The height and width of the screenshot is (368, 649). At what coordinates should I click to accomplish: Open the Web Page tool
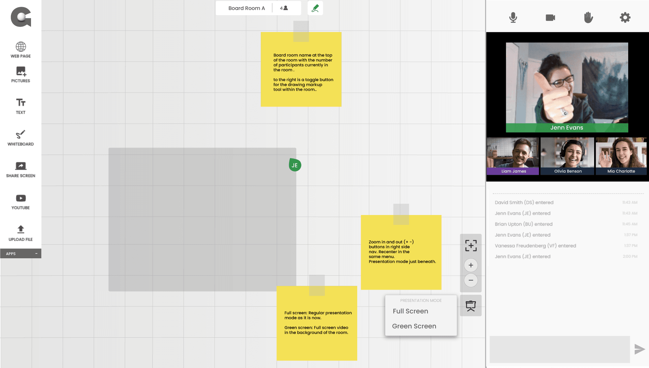20,50
